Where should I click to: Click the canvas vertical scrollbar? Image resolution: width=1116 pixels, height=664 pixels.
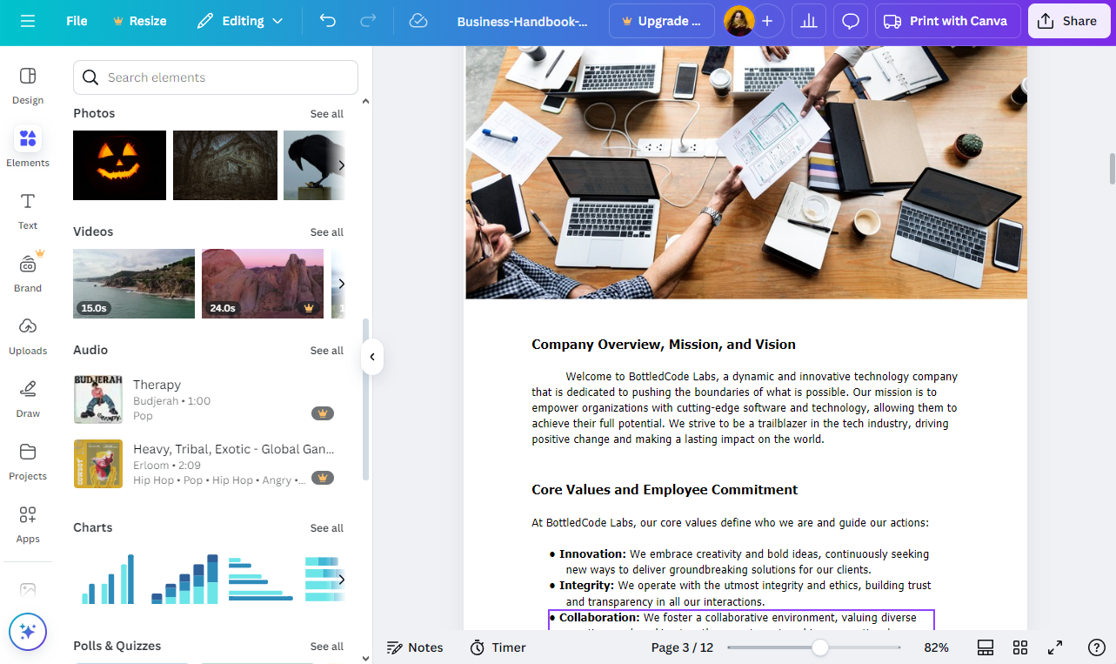1111,169
